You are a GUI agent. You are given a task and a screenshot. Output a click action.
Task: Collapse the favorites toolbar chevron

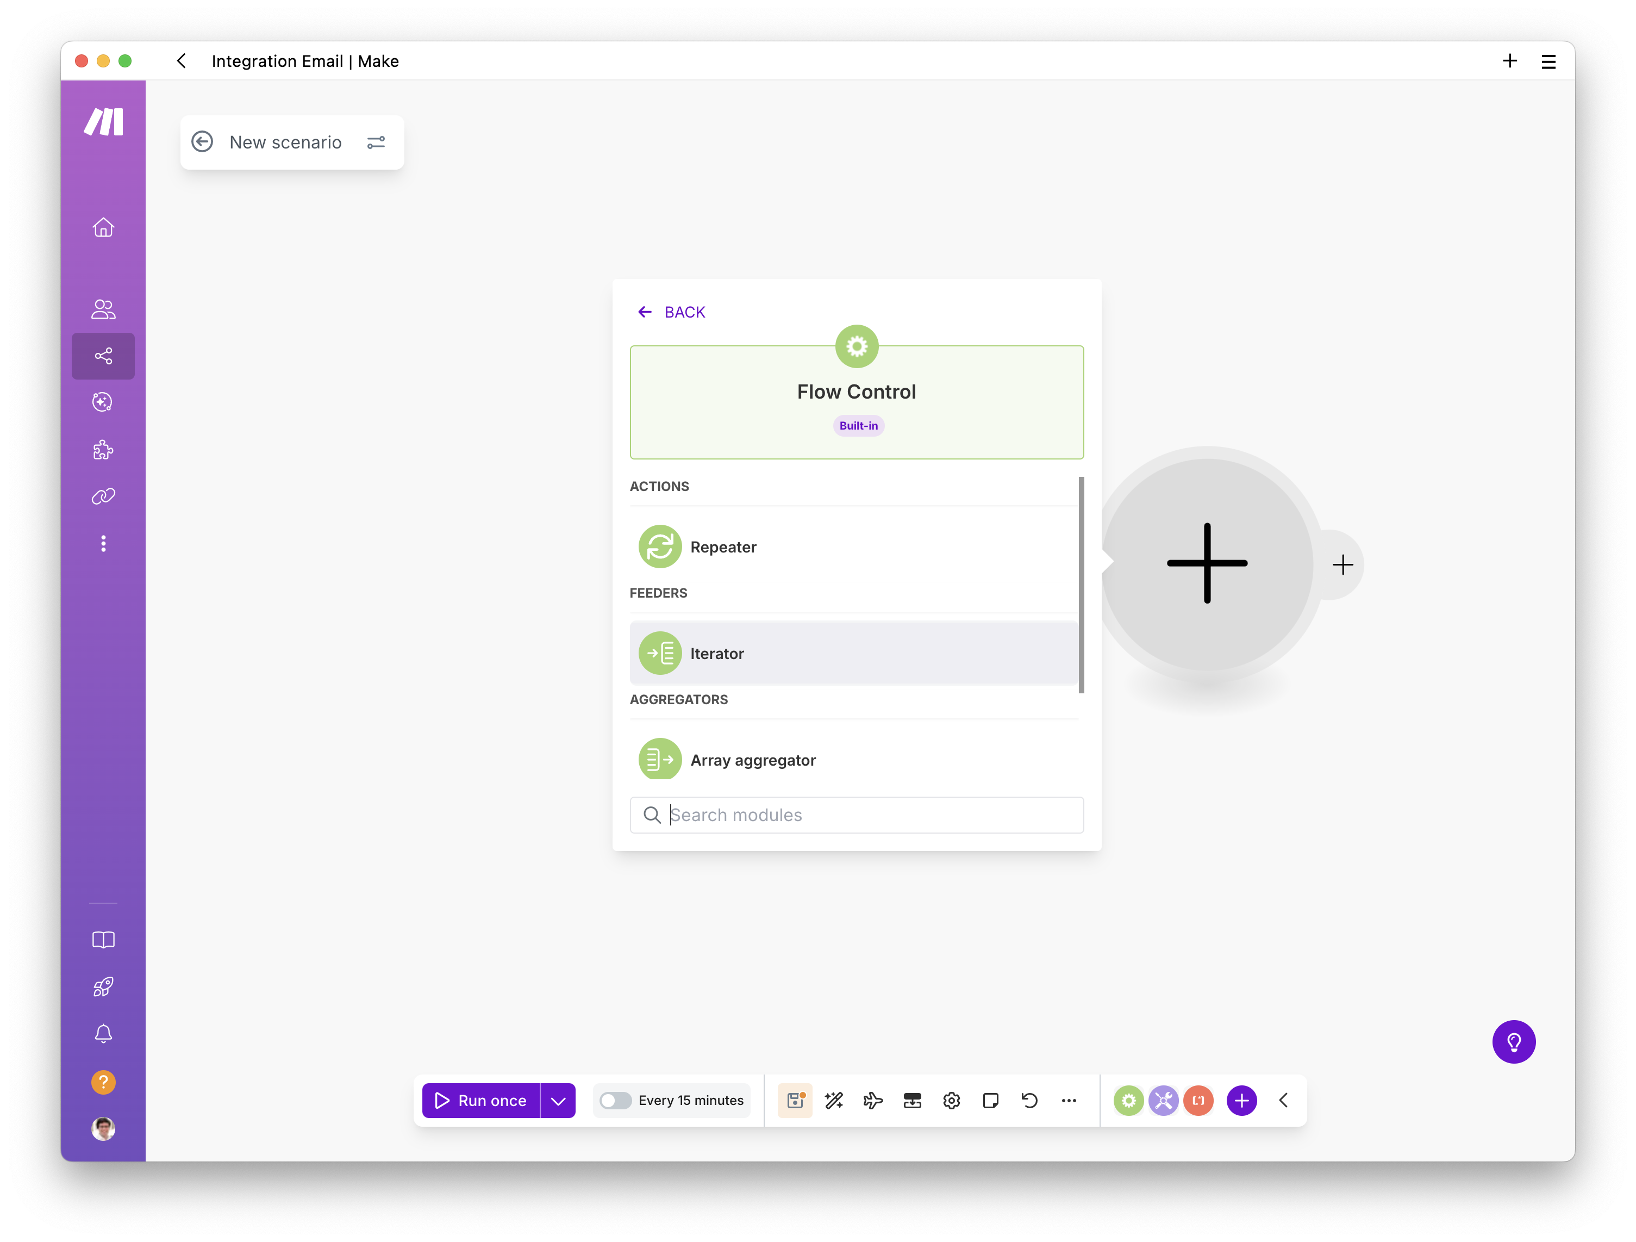tap(1283, 1101)
